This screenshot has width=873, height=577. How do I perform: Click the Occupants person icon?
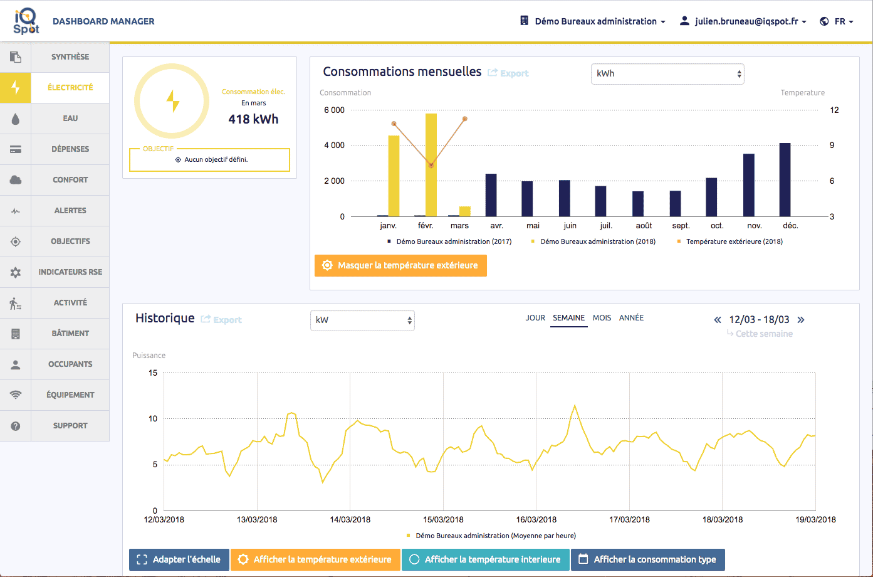pyautogui.click(x=16, y=364)
